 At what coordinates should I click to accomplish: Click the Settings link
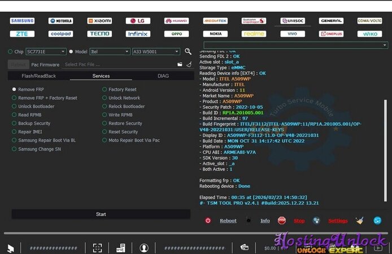coord(338,221)
